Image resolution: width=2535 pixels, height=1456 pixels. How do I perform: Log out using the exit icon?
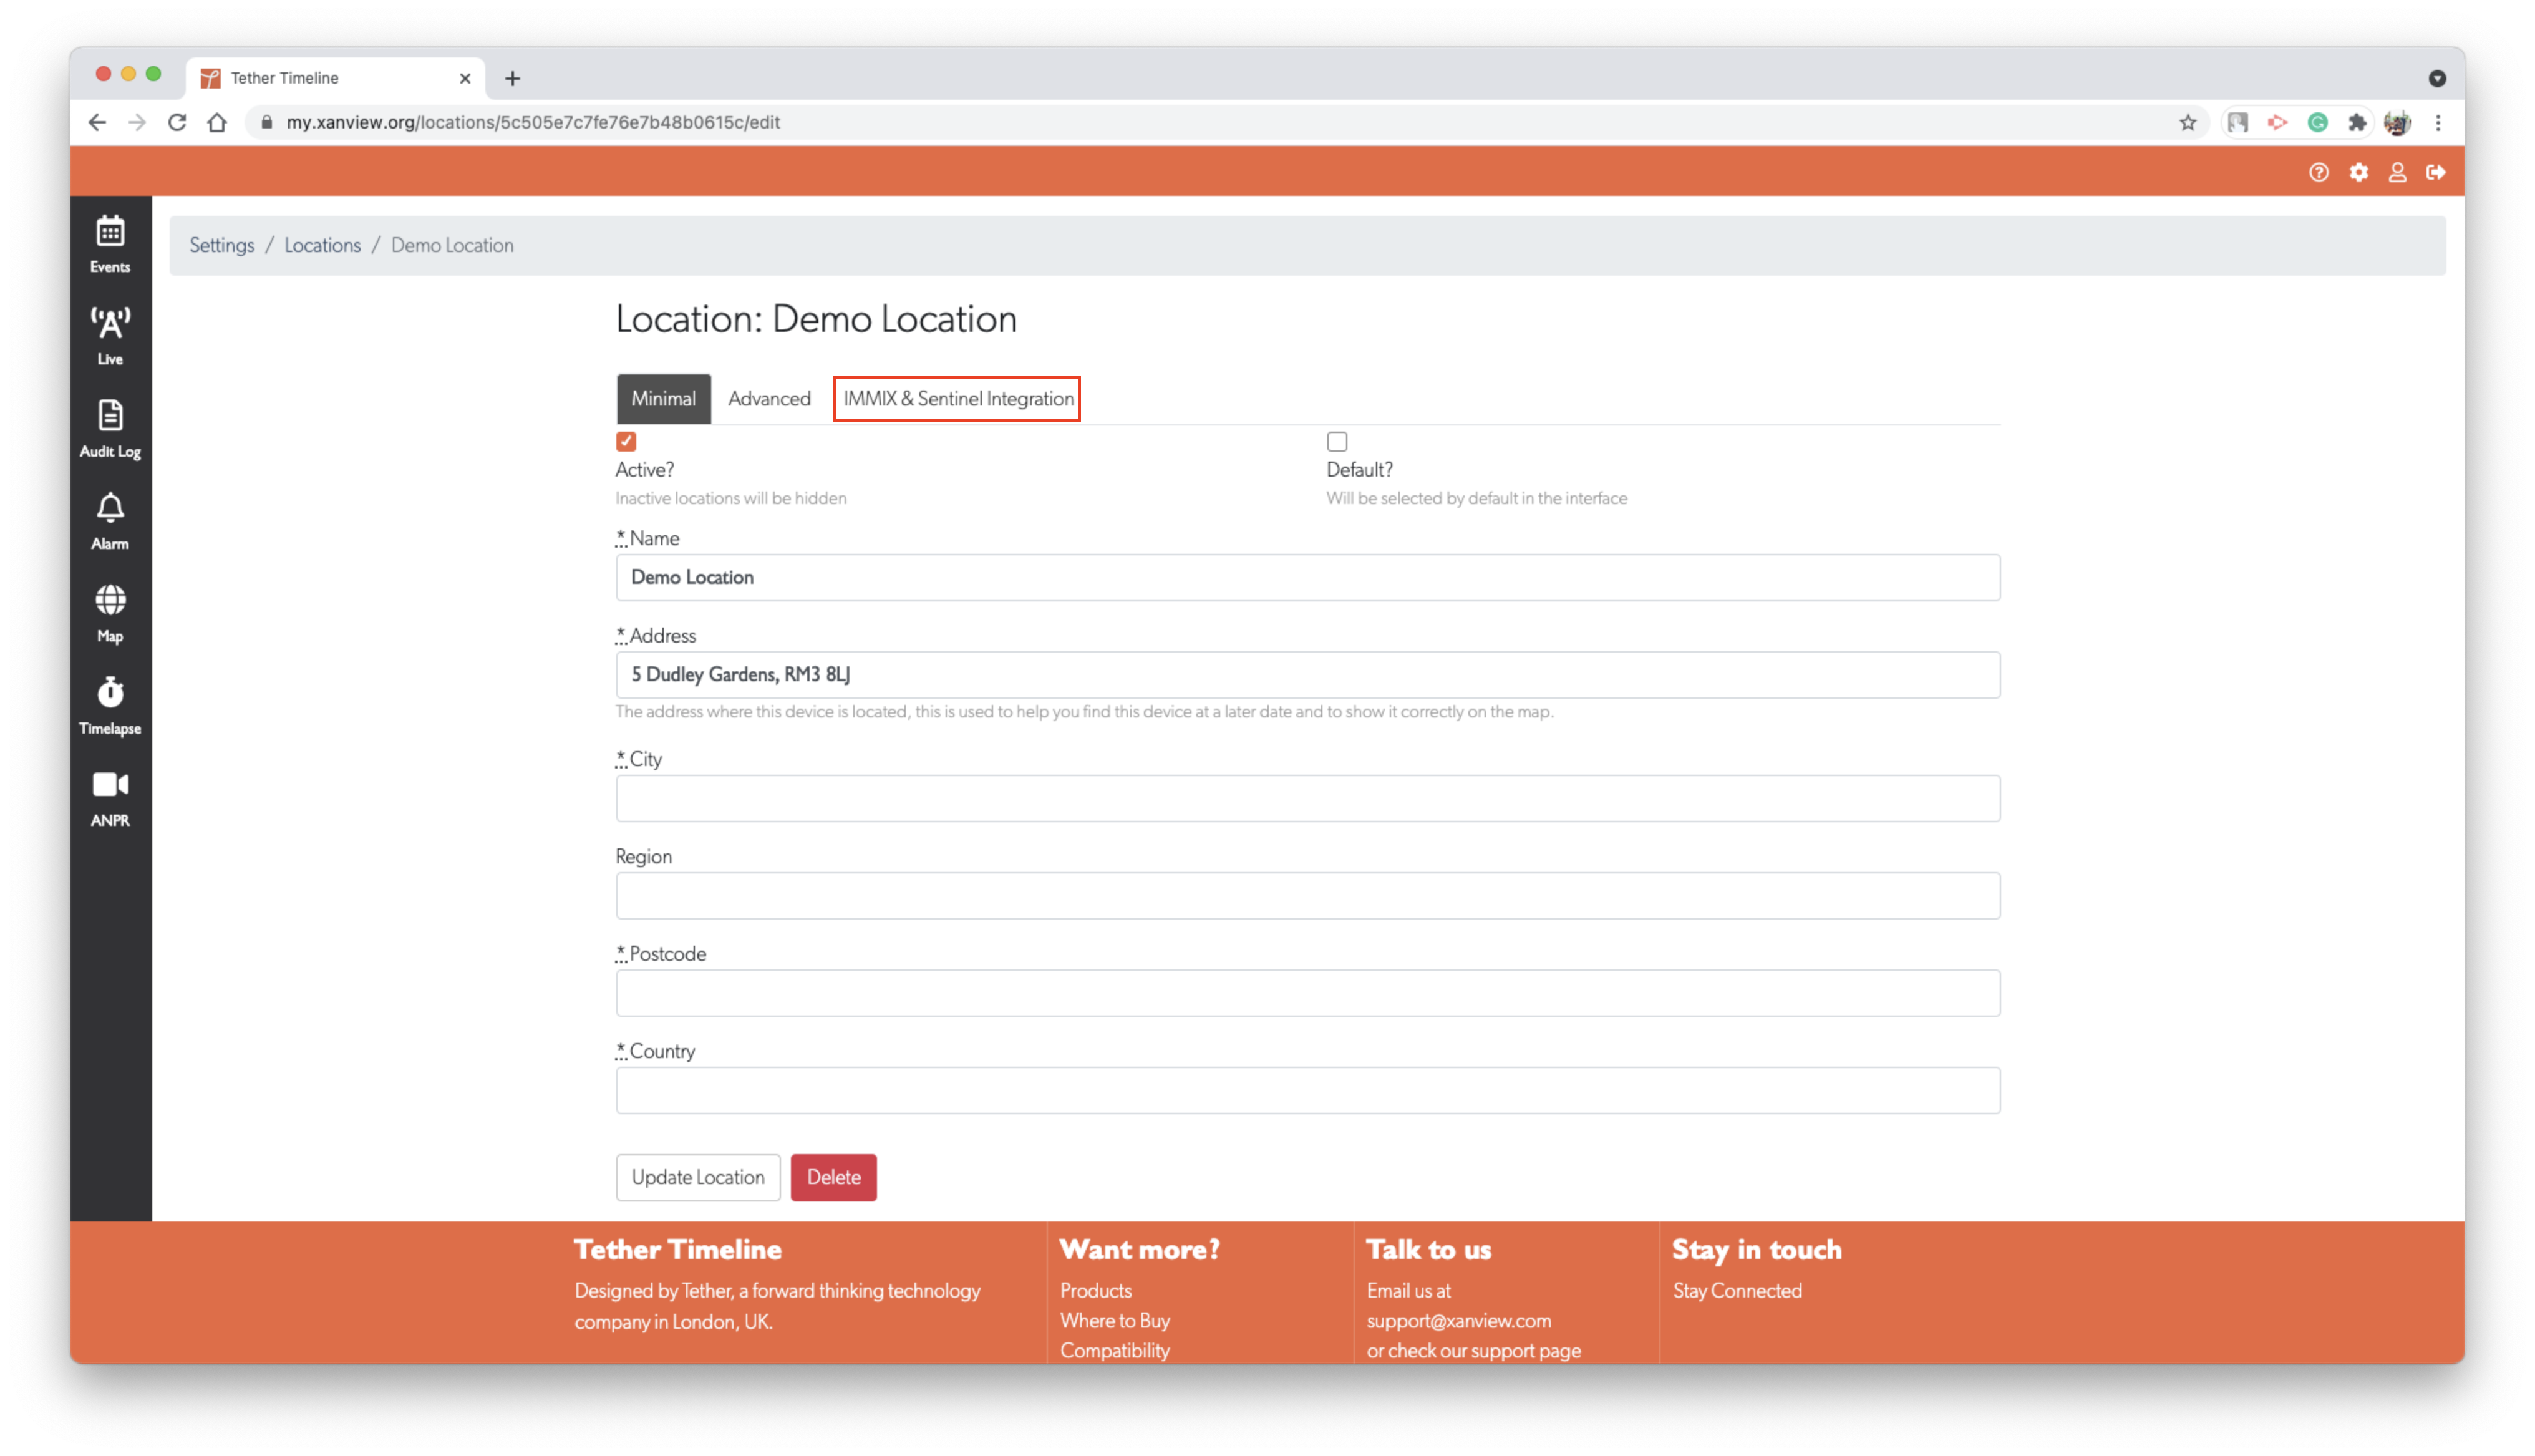(2436, 171)
